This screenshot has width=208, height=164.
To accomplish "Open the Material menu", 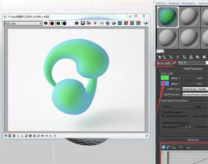I will (174, 3).
